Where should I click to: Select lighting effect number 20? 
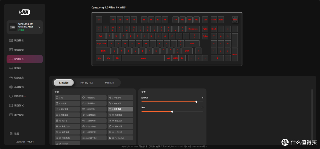(120, 132)
